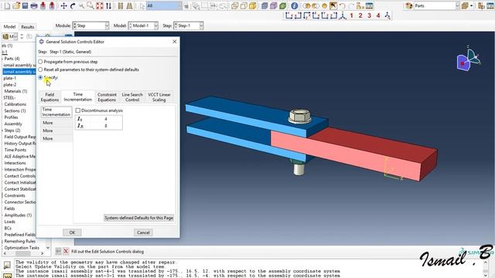Enable Discontinuous analysis checkbox

[78, 110]
